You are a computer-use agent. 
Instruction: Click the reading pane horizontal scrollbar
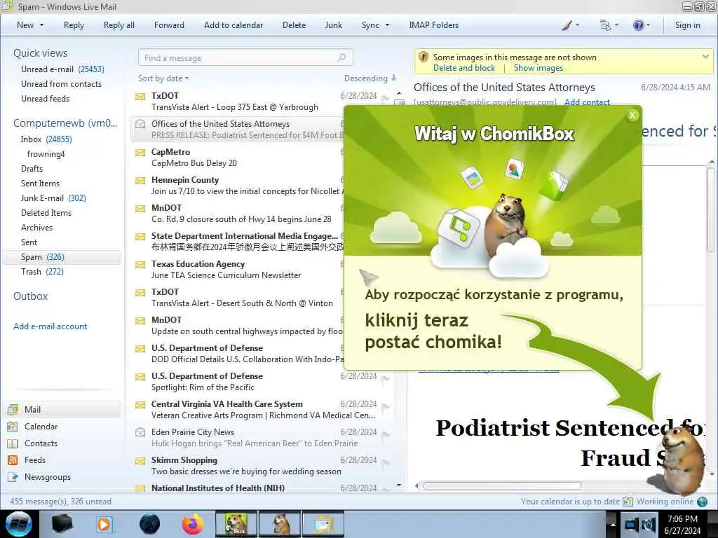coord(502,486)
